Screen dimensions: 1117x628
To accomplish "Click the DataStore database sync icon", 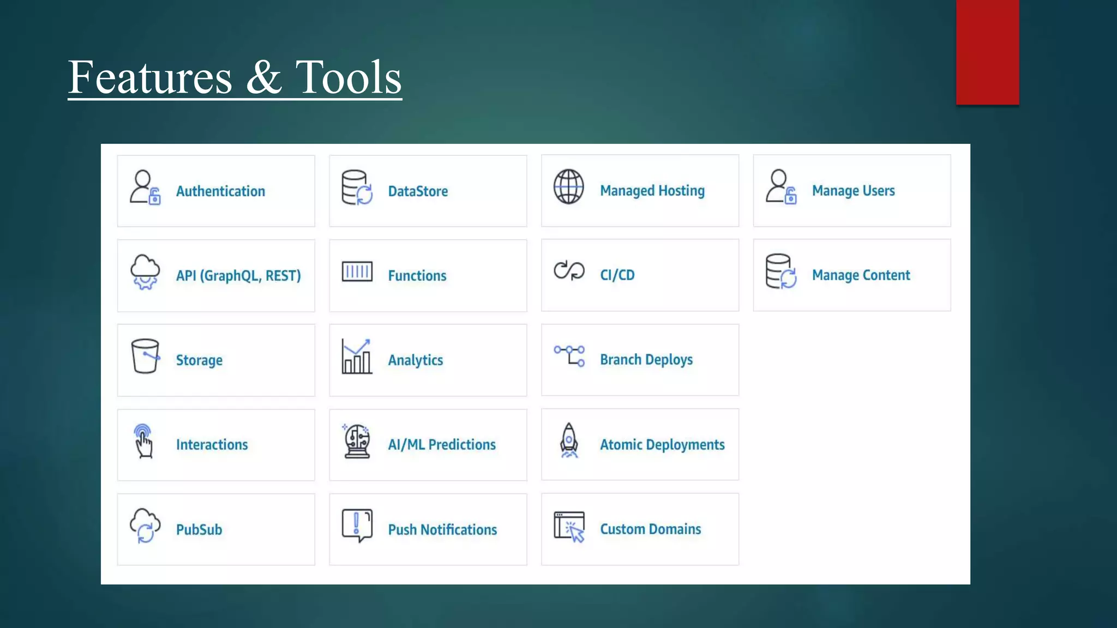I will point(357,188).
